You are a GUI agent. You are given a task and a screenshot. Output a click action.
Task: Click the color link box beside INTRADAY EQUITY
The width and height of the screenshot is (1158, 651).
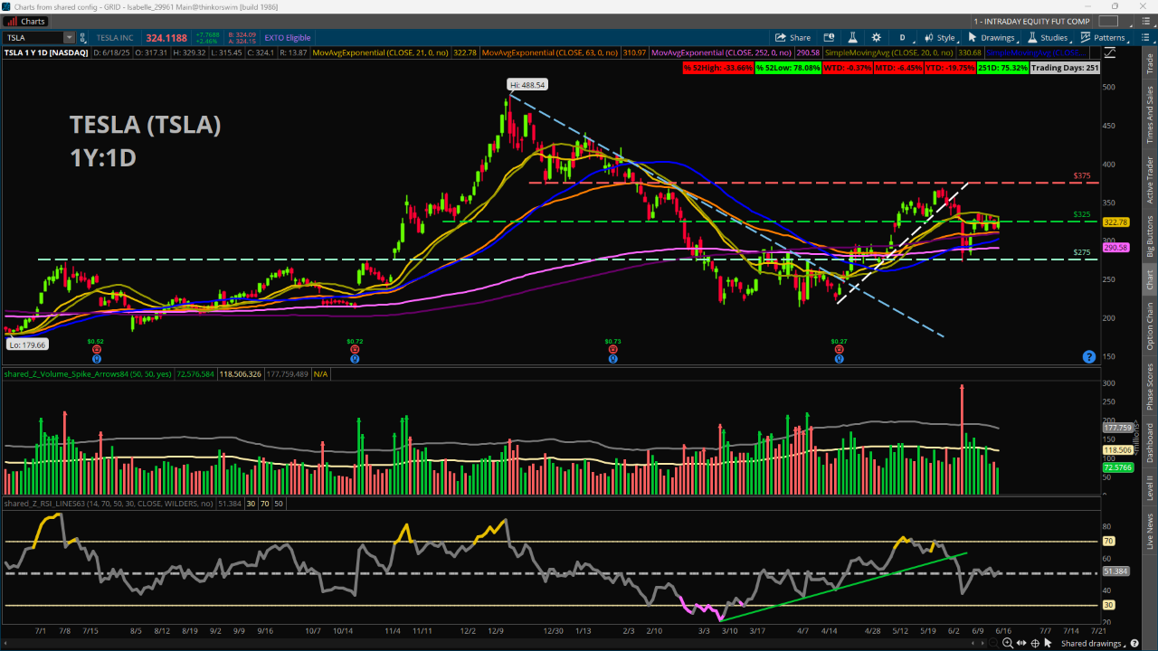1107,21
